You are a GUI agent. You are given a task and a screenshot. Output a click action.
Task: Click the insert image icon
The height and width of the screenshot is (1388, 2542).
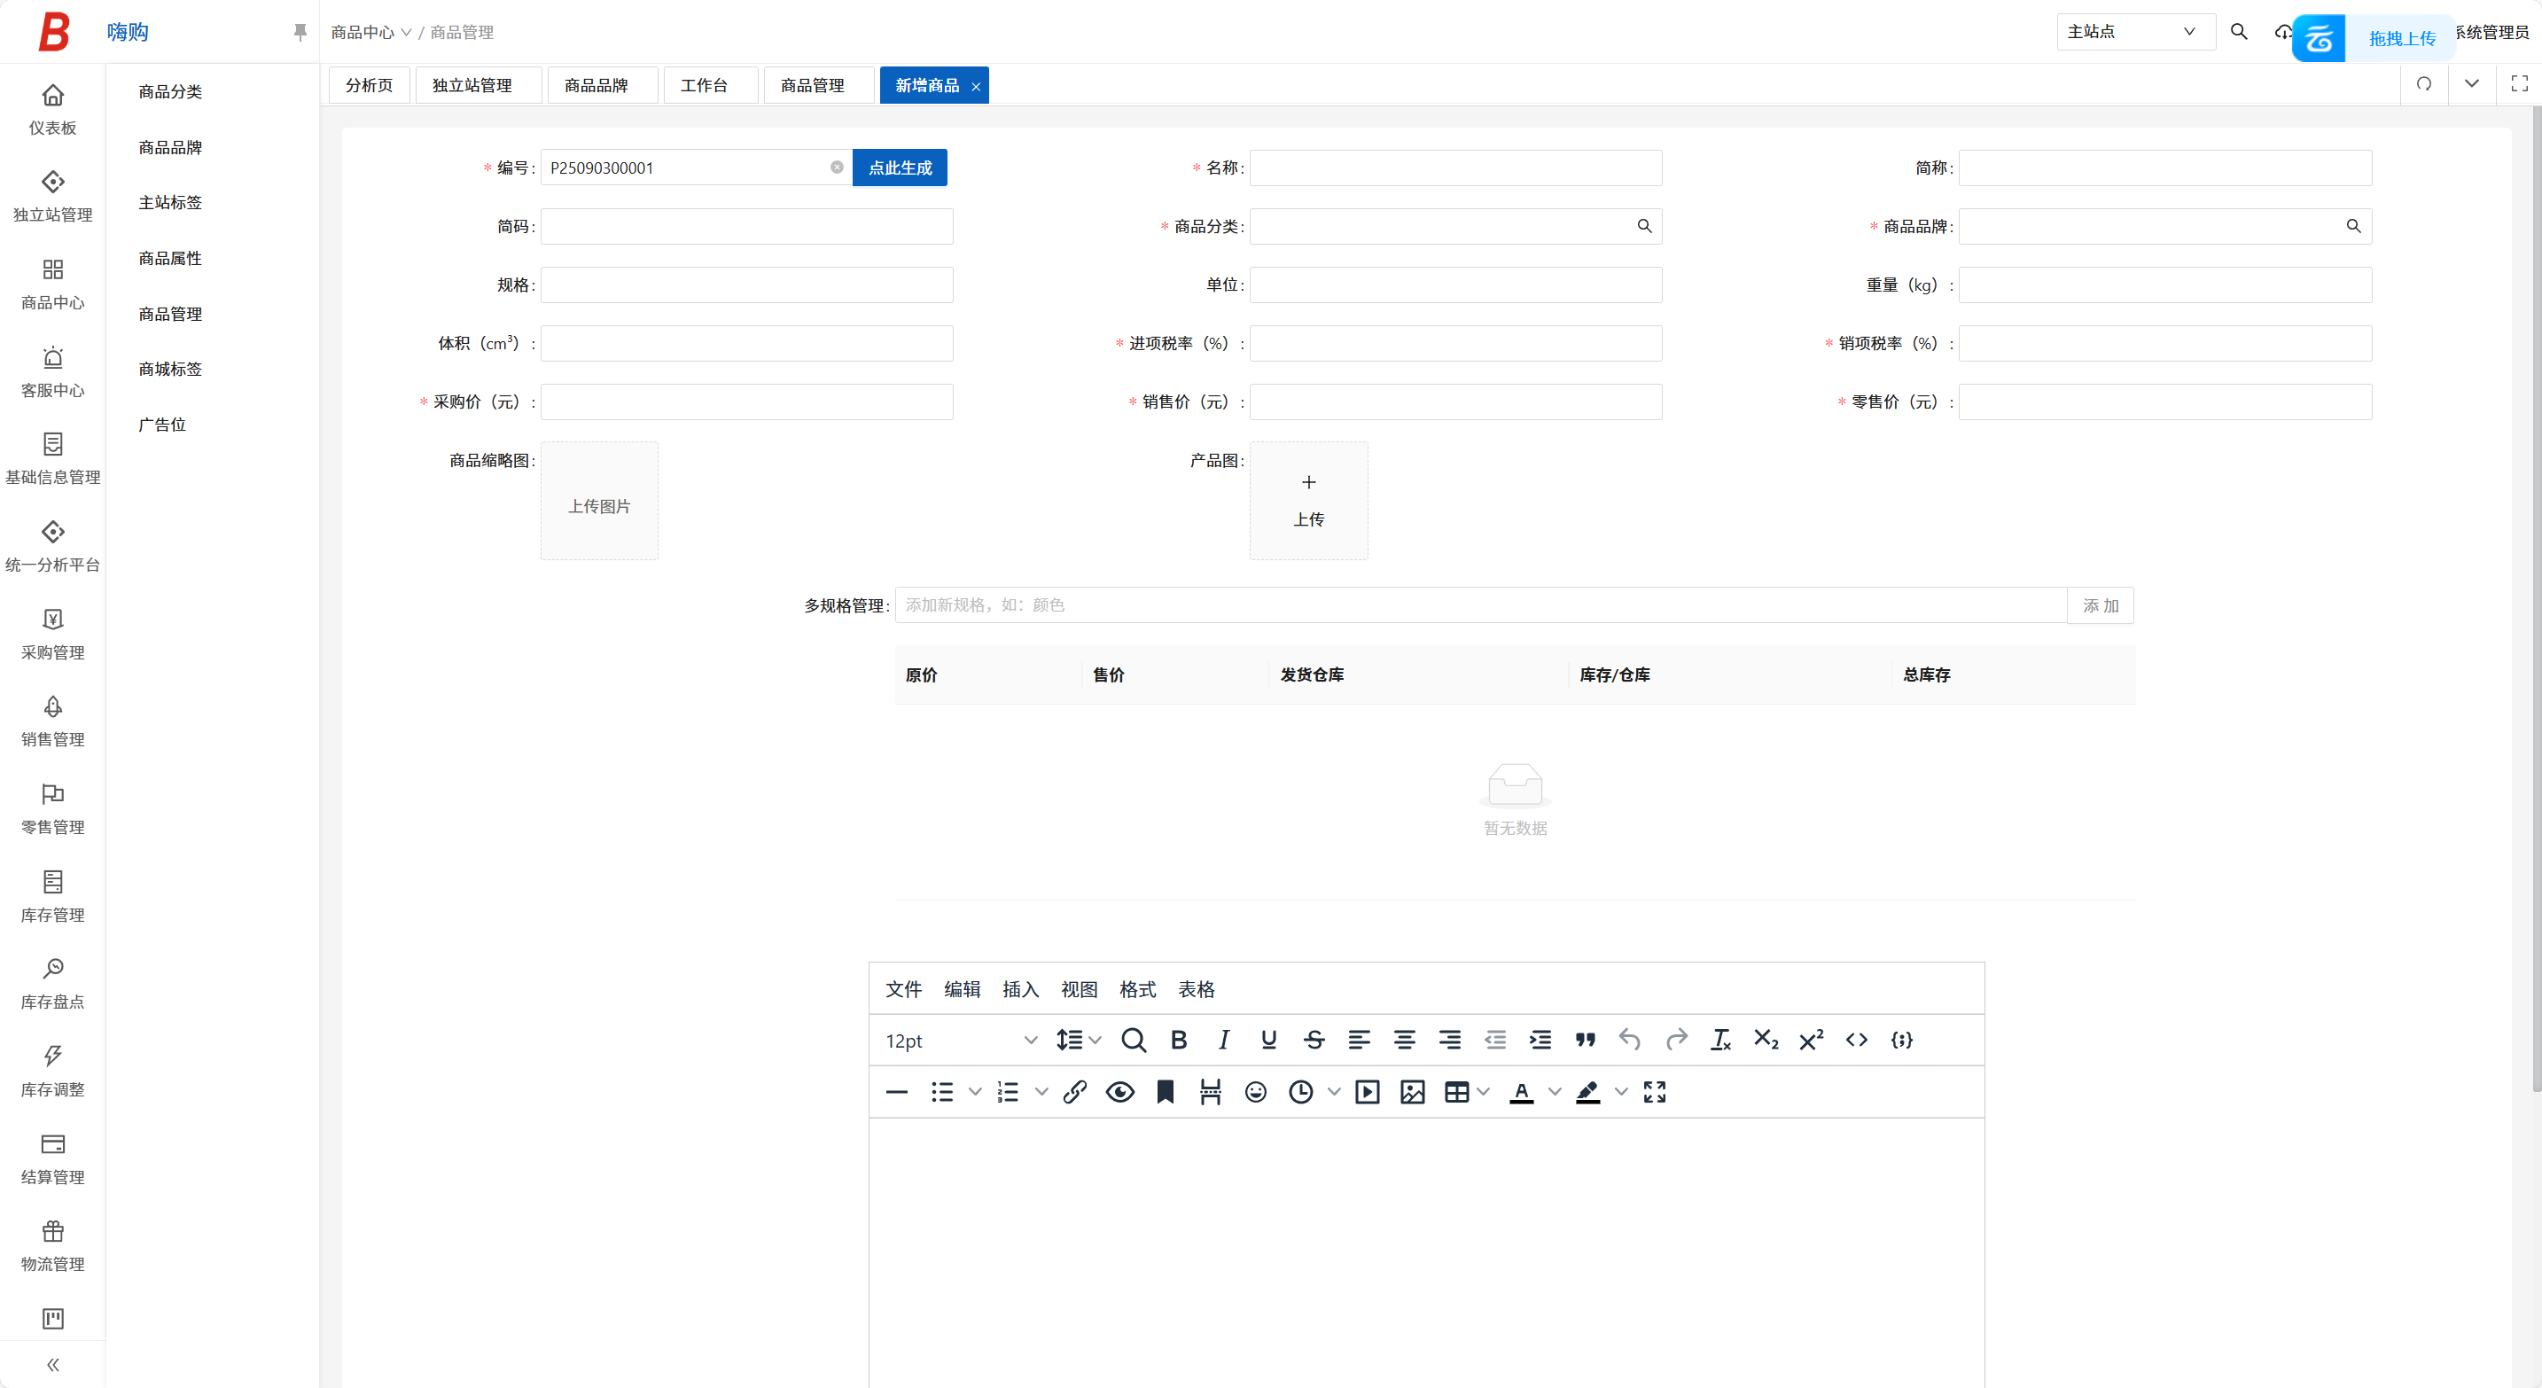1412,1092
